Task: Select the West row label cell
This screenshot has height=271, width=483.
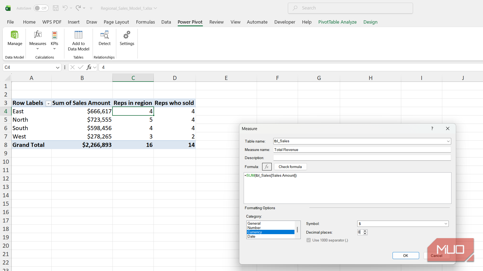Action: tap(32, 137)
